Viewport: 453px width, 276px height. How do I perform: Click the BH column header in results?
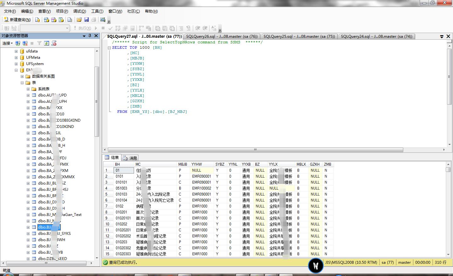coord(124,164)
